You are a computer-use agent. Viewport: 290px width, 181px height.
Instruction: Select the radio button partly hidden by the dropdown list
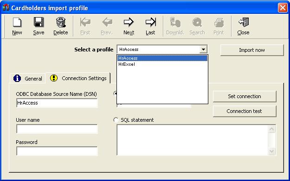click(115, 94)
